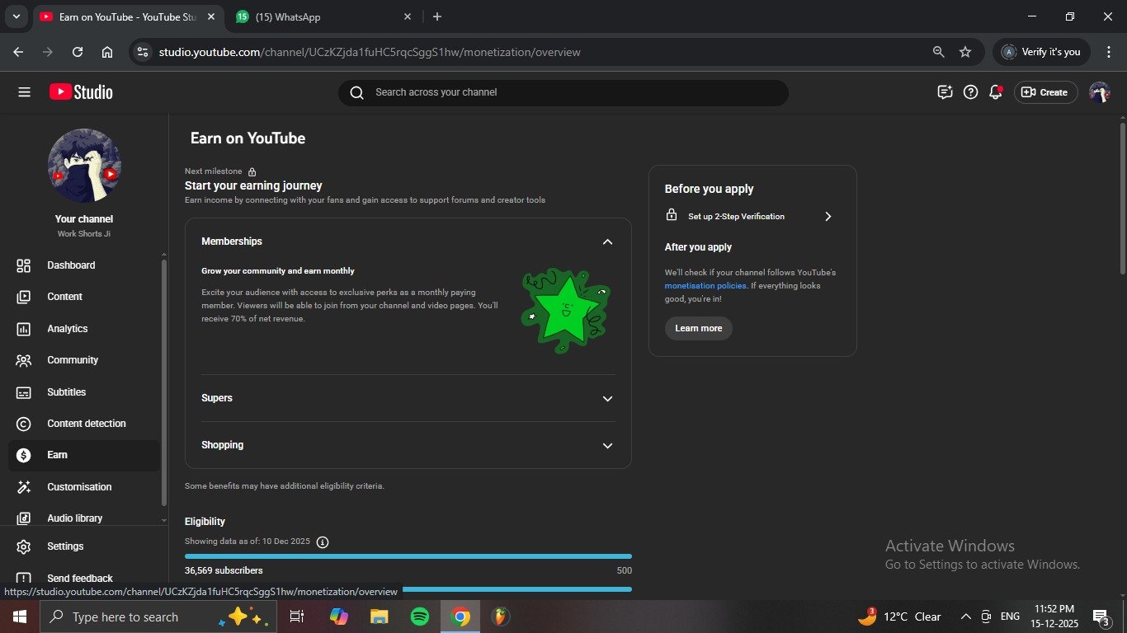Launch Spotify from the taskbar
This screenshot has width=1127, height=633.
point(420,617)
